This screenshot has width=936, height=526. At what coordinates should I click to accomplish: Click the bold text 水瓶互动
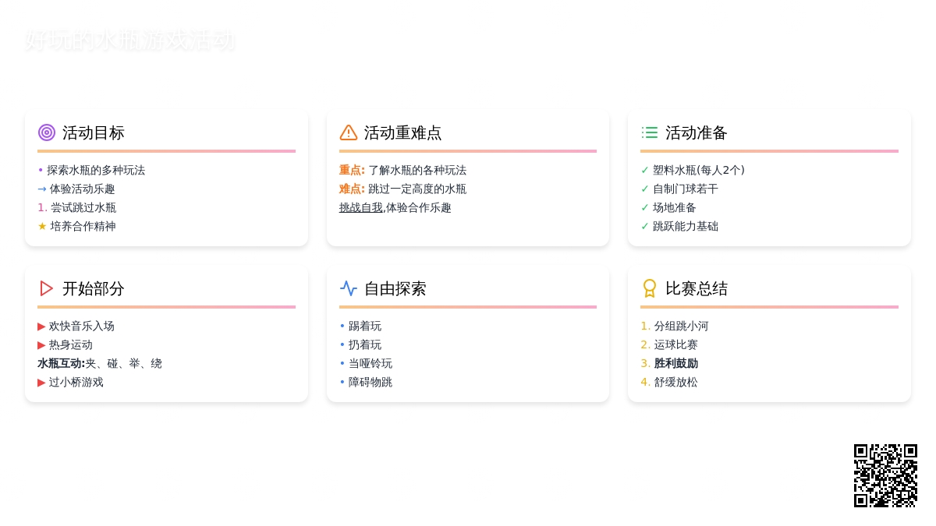pyautogui.click(x=62, y=363)
